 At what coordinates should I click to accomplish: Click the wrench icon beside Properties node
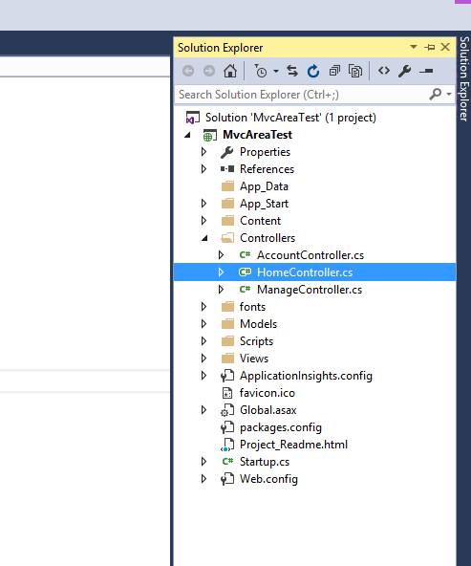click(226, 152)
